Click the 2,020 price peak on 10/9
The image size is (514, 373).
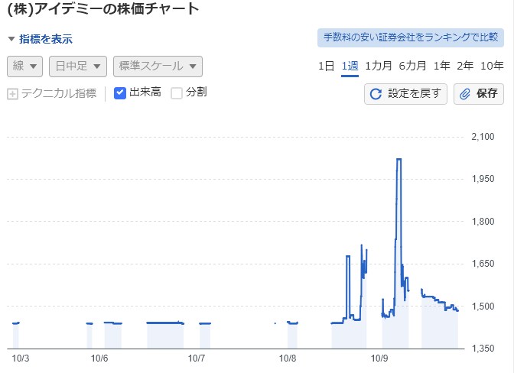(x=399, y=160)
